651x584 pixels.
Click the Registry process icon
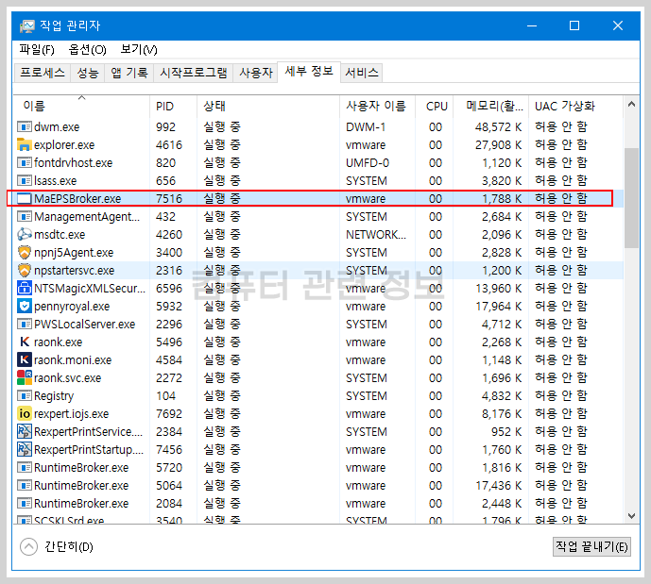click(24, 395)
